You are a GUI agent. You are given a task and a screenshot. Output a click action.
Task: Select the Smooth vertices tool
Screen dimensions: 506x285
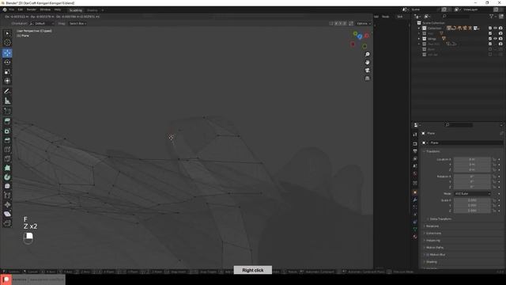click(x=7, y=186)
